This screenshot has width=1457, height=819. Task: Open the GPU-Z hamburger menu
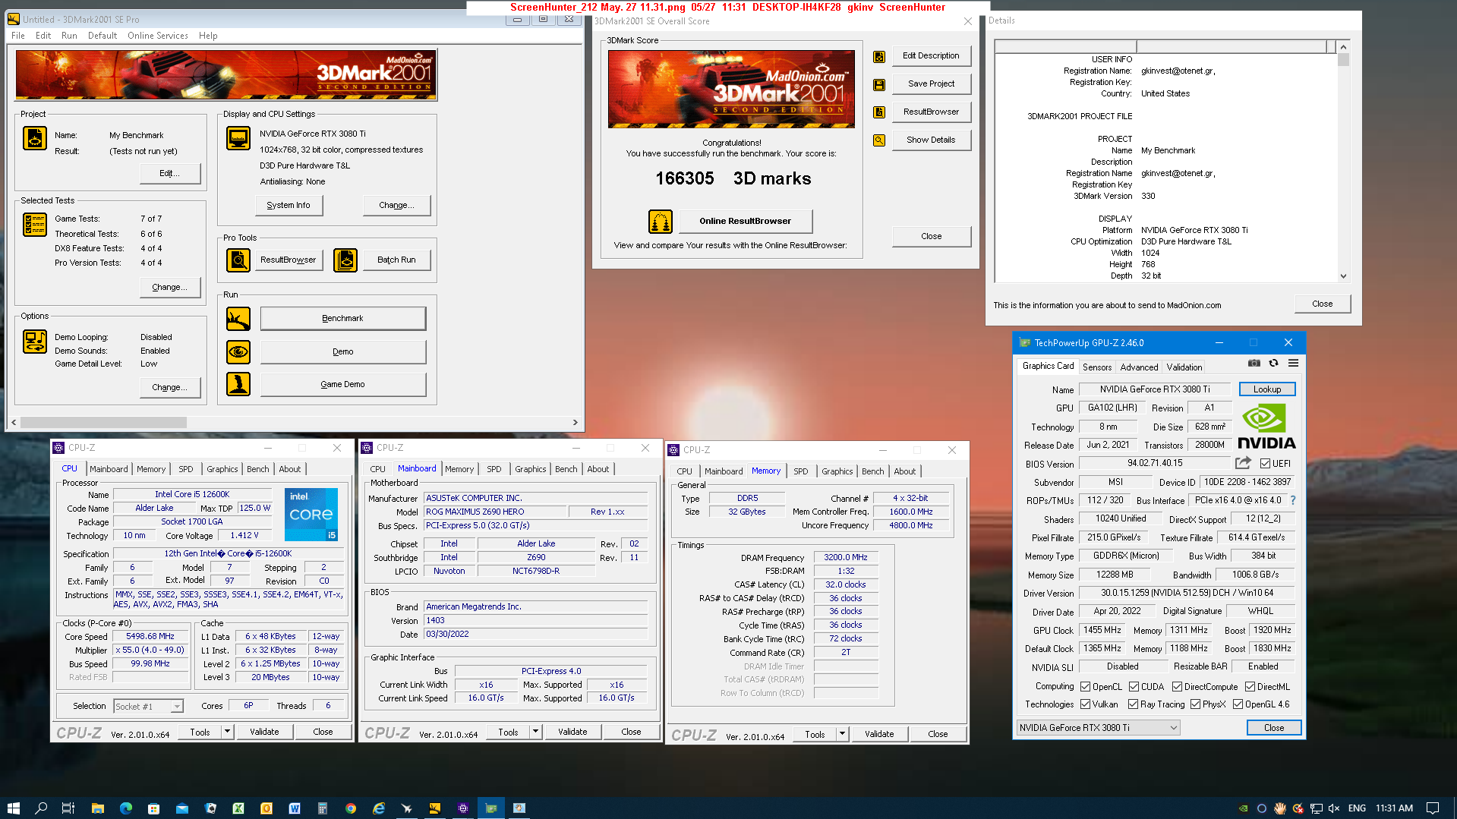click(x=1294, y=364)
